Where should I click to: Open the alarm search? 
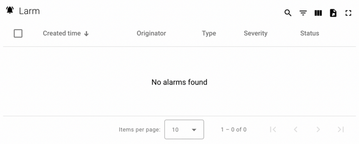point(288,13)
